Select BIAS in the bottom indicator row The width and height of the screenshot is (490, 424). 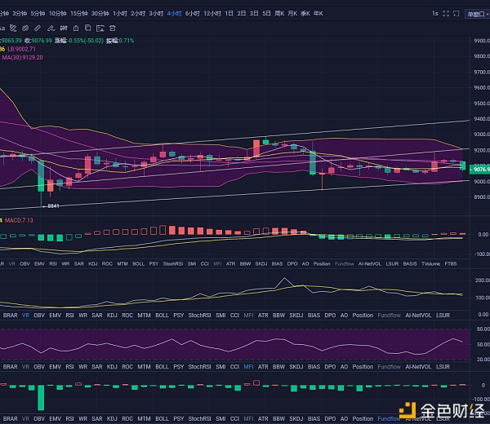click(314, 418)
